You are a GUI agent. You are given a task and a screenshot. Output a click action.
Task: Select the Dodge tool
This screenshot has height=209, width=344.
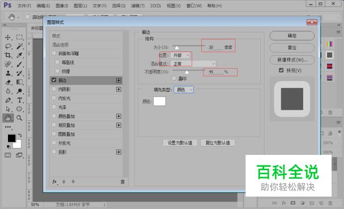pos(19,91)
